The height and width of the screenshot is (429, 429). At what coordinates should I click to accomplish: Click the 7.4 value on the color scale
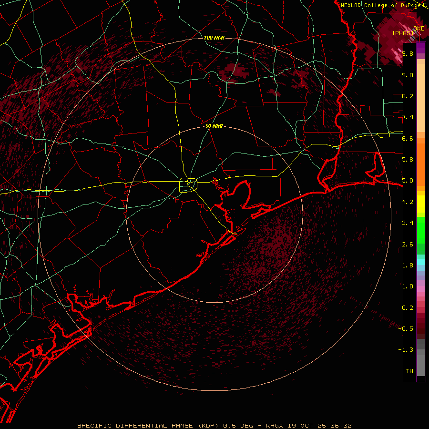408,117
